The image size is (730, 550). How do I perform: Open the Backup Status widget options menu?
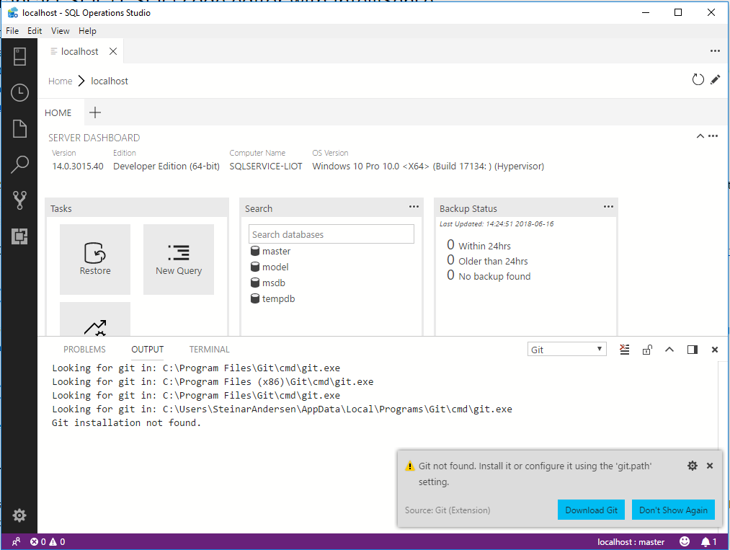(x=608, y=206)
